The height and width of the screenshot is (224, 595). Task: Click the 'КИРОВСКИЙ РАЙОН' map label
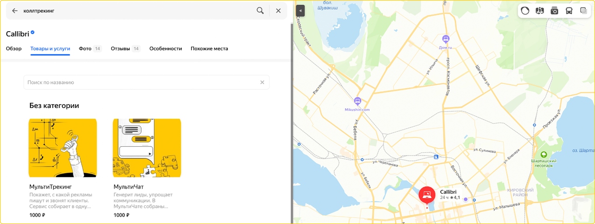click(520, 192)
